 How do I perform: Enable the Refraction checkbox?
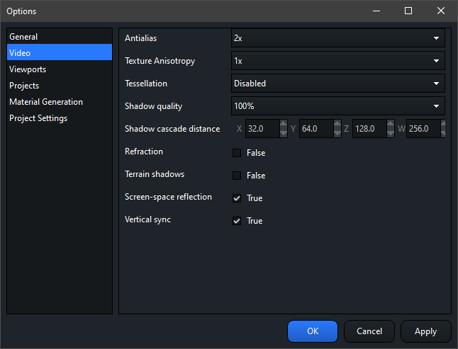(x=237, y=153)
